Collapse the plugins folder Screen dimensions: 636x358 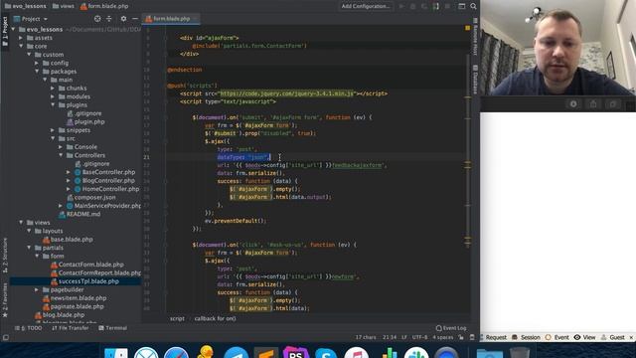coord(53,104)
